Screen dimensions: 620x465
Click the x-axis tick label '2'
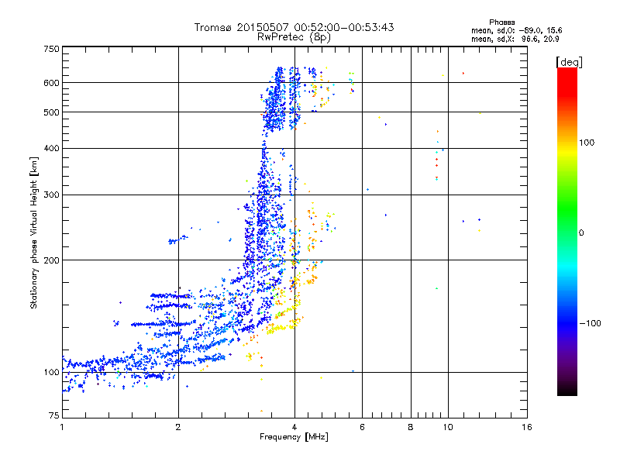coord(178,427)
